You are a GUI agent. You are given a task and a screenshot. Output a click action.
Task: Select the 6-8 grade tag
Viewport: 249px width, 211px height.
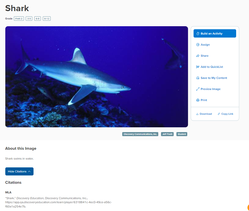[x=38, y=19]
